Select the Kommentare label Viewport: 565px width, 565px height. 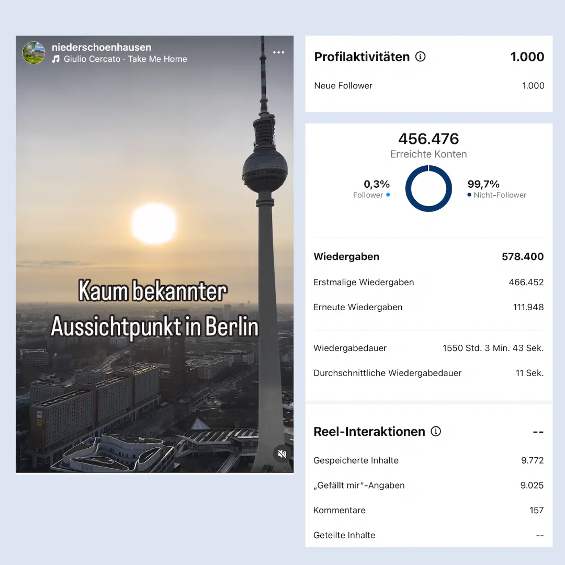click(x=340, y=510)
